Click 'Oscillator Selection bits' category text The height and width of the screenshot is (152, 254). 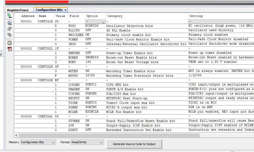click(x=129, y=26)
